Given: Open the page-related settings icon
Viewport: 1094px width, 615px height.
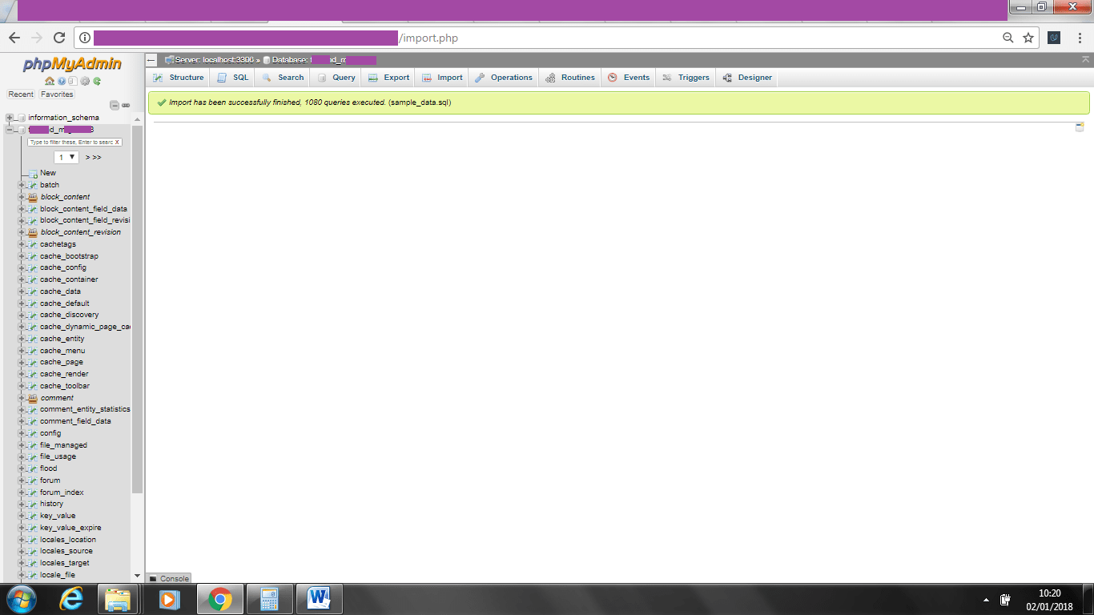Looking at the screenshot, I should coord(1080,127).
